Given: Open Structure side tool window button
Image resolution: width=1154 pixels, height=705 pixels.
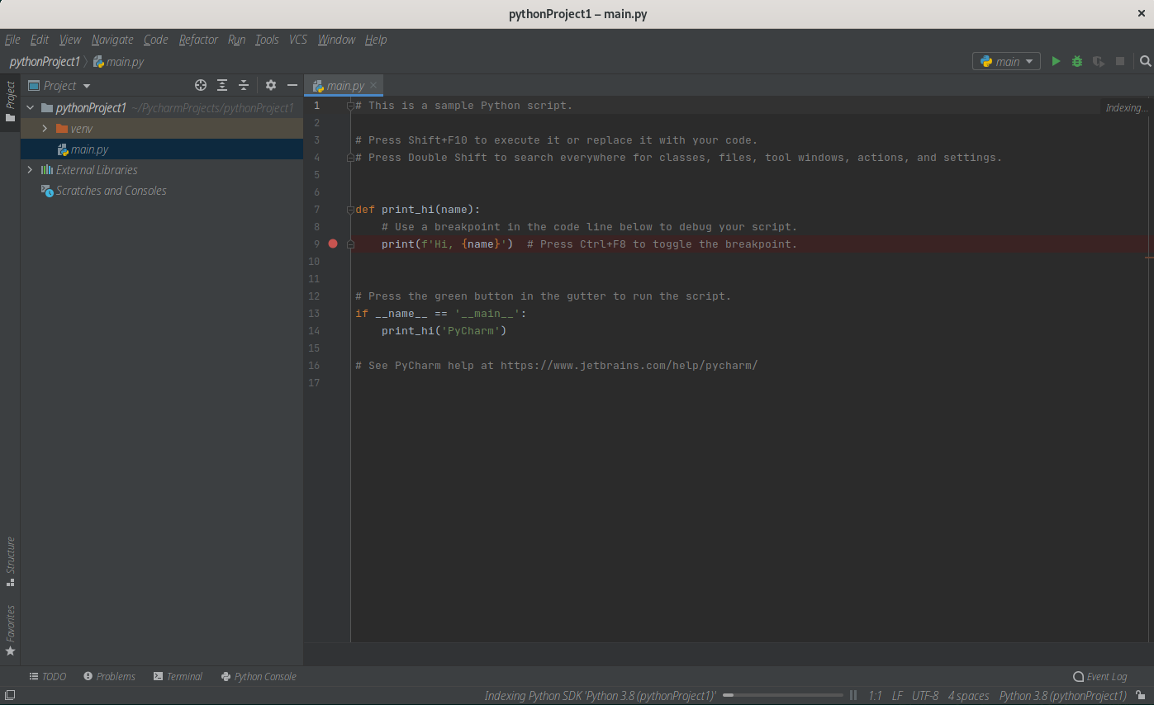Looking at the screenshot, I should click(10, 561).
